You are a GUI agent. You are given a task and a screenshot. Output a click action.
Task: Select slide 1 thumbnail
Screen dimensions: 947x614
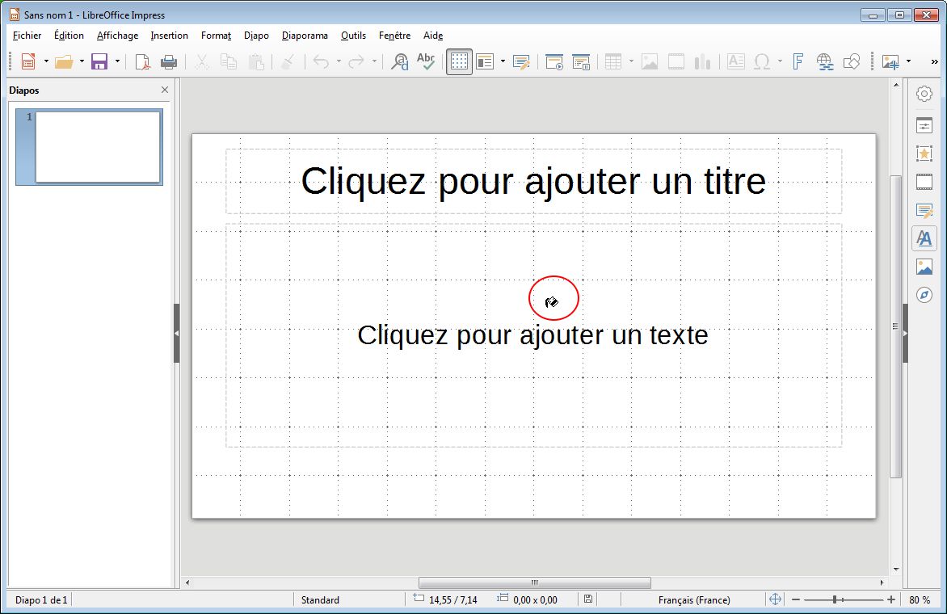click(x=90, y=147)
